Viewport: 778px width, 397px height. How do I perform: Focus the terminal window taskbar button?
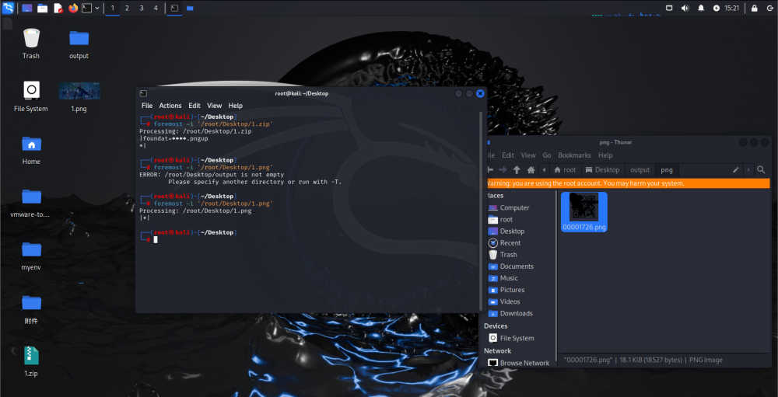[x=174, y=8]
